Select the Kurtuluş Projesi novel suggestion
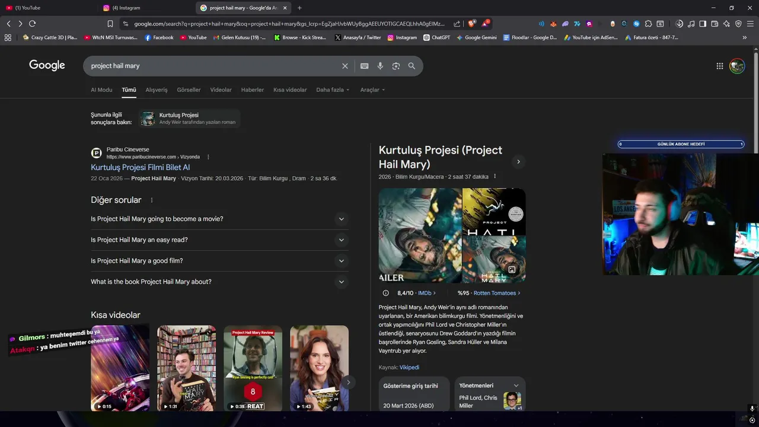 tap(189, 119)
